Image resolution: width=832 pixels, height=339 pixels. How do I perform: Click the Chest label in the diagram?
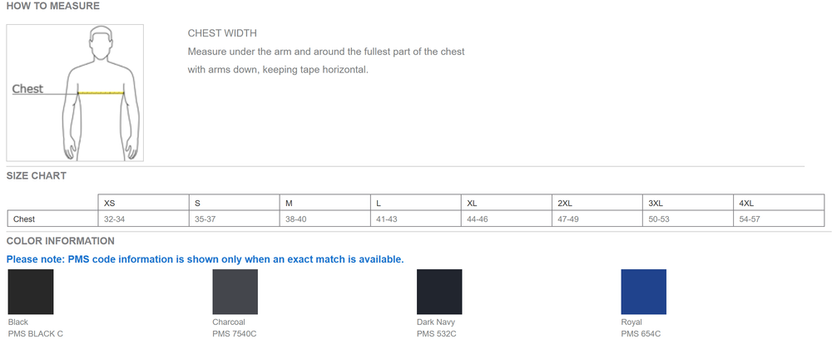(27, 89)
